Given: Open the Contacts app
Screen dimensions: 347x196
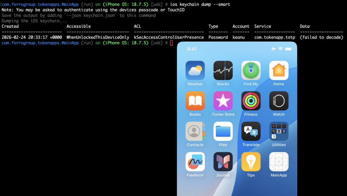Looking at the screenshot, I should pos(195,131).
